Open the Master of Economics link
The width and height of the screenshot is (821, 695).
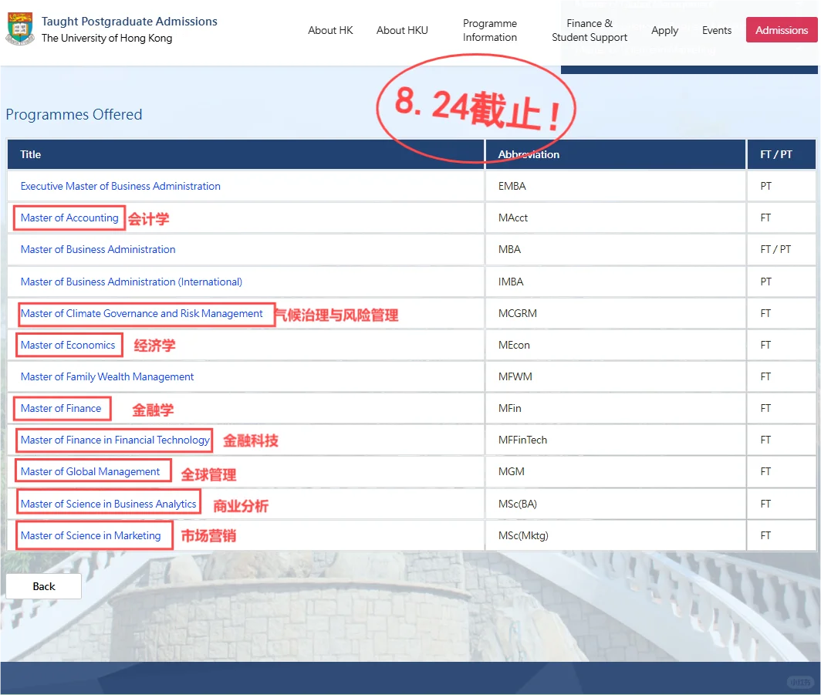pos(68,345)
